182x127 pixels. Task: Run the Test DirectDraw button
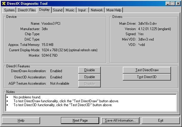147,70
